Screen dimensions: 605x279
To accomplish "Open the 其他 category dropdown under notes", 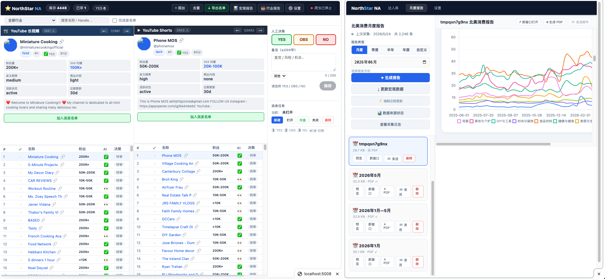I will point(279,76).
